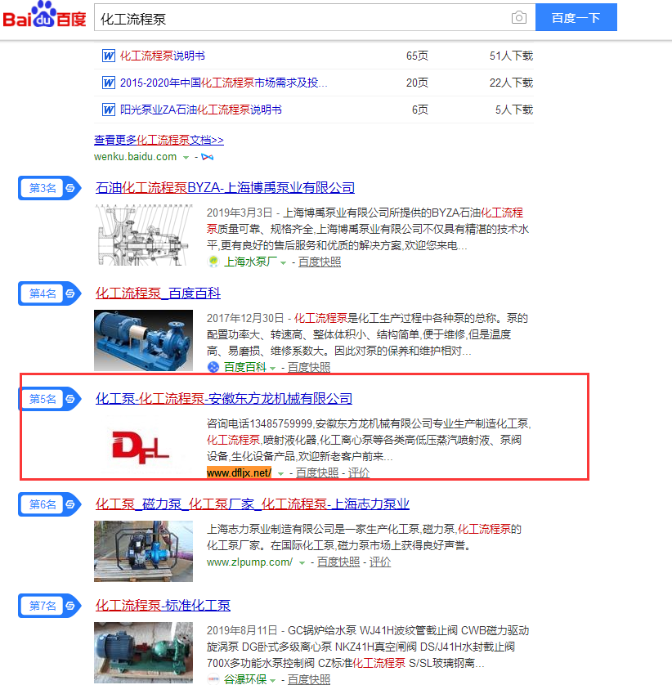Click the 百度一下 search button
Image resolution: width=672 pixels, height=685 pixels.
click(x=576, y=17)
